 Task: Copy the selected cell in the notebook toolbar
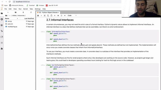point(48,15)
